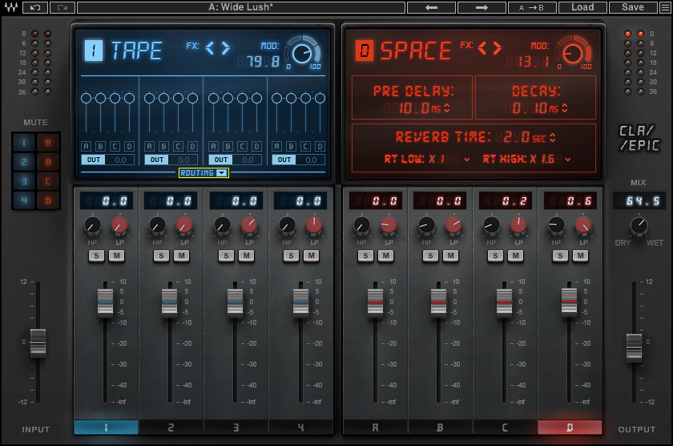Click channel 1 HP filter knob
673x446 pixels.
pyautogui.click(x=92, y=225)
